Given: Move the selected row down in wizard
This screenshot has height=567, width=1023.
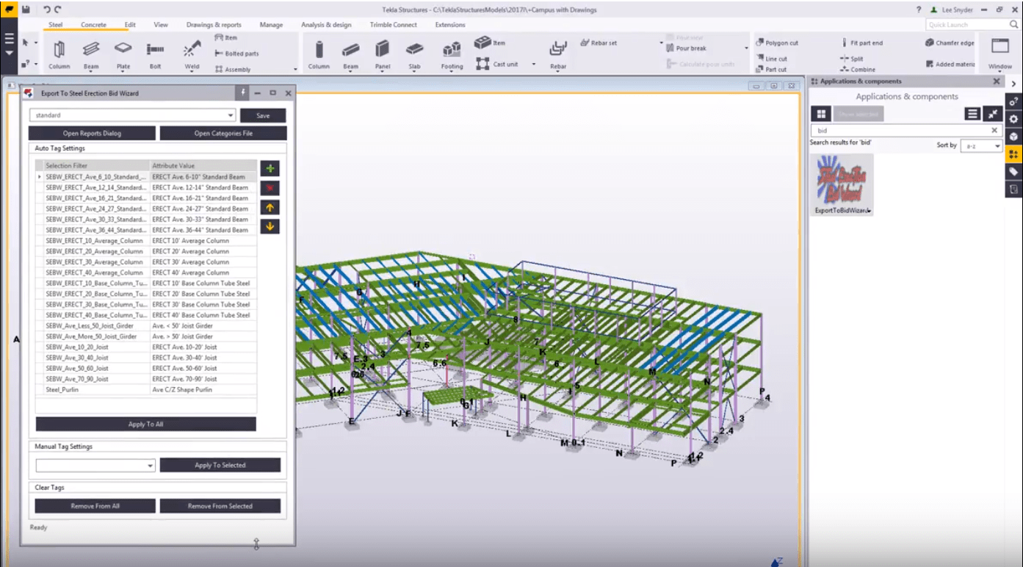Looking at the screenshot, I should (270, 226).
